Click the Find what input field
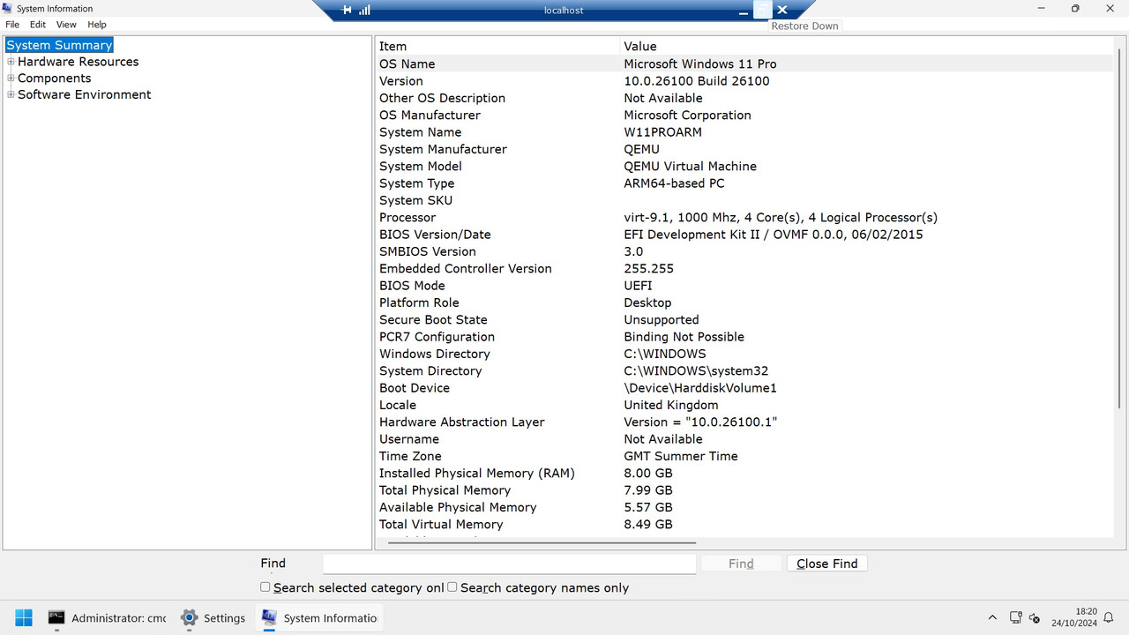 point(510,564)
